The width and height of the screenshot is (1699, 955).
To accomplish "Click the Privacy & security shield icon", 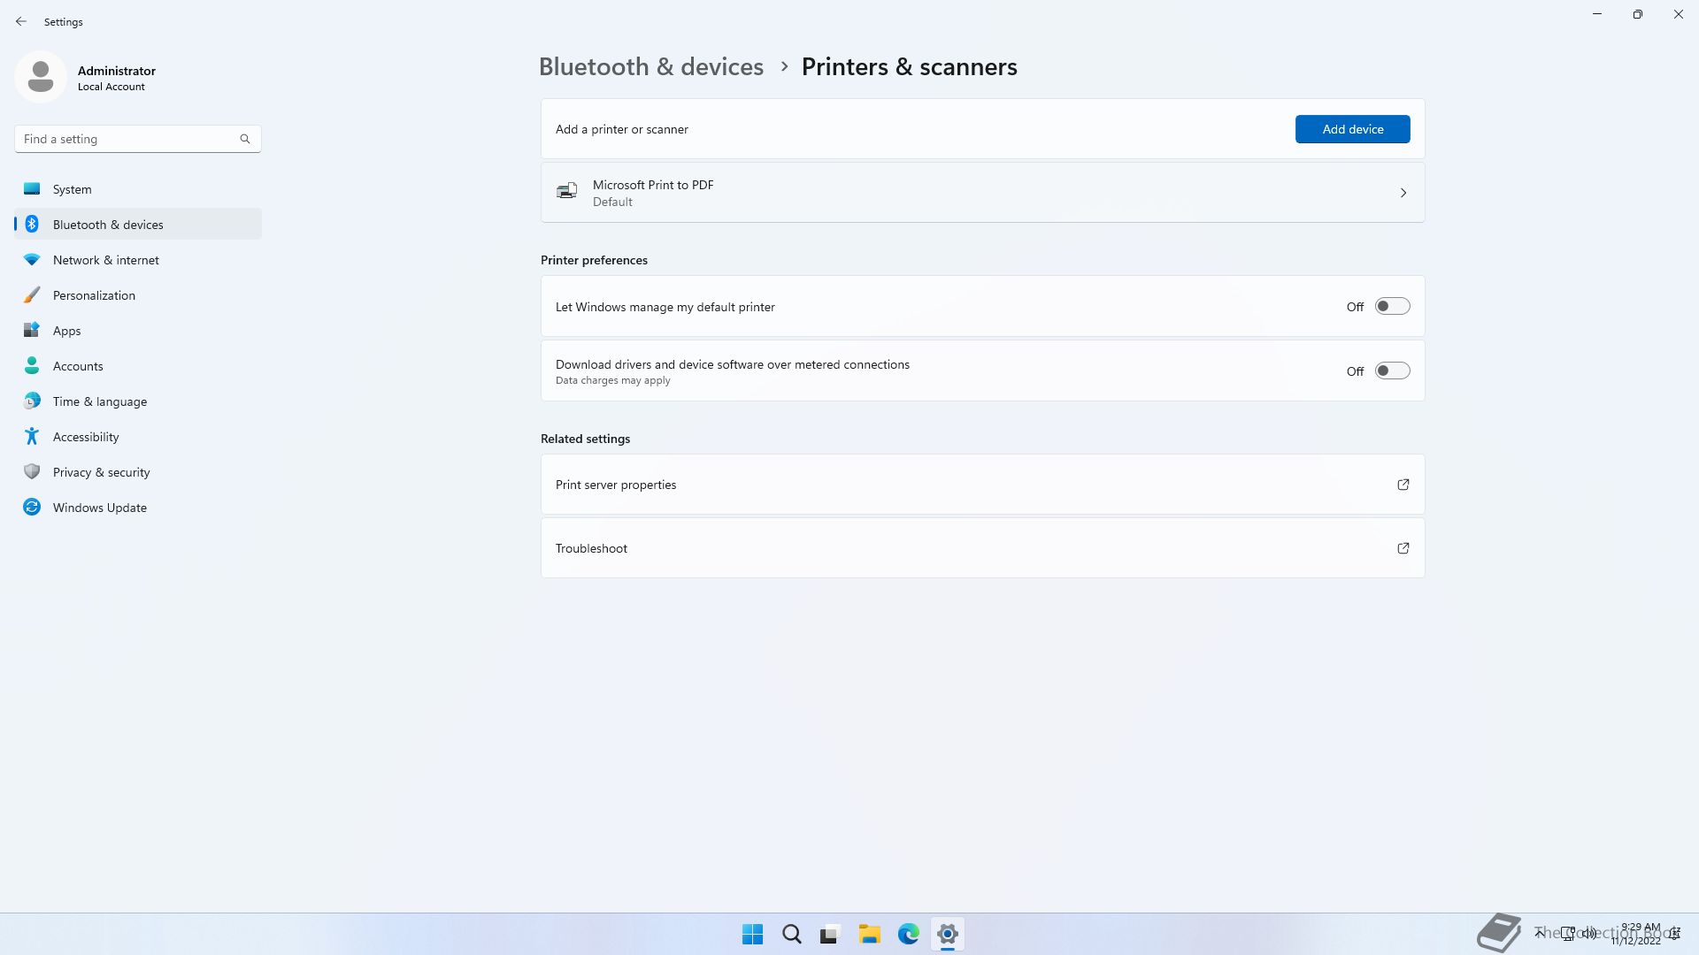I will pyautogui.click(x=32, y=472).
